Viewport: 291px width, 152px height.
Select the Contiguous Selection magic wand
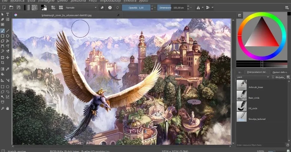[x=3, y=97]
